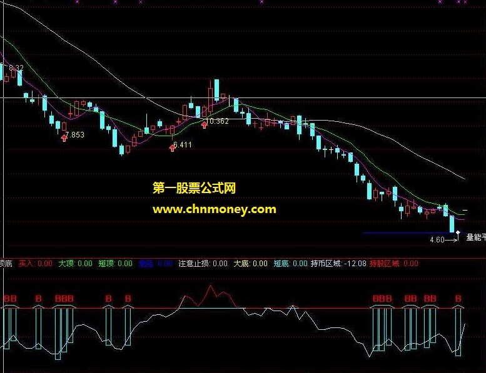Click the 4.60 low price label
The image size is (486, 373).
[x=437, y=239]
